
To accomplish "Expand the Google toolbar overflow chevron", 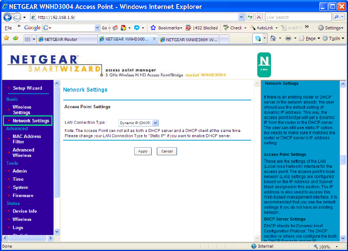I will tap(307, 27).
